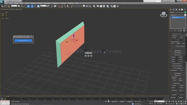Expand the Soft Selection rollout
187x105 pixels.
click(178, 51)
